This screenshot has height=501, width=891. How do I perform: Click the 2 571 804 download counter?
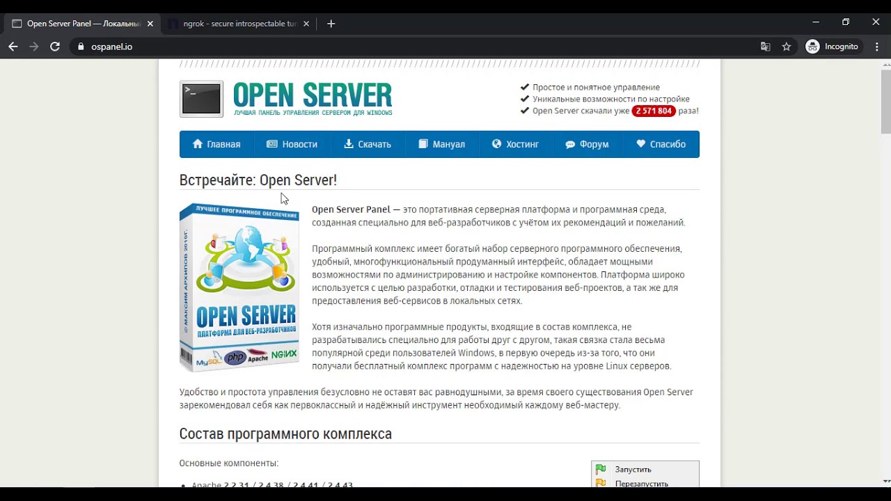pyautogui.click(x=654, y=111)
